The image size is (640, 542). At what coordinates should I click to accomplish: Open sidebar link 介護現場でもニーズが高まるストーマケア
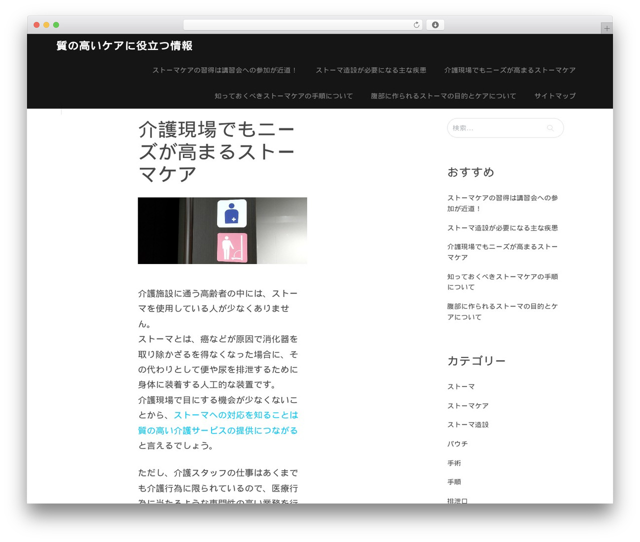pos(502,252)
